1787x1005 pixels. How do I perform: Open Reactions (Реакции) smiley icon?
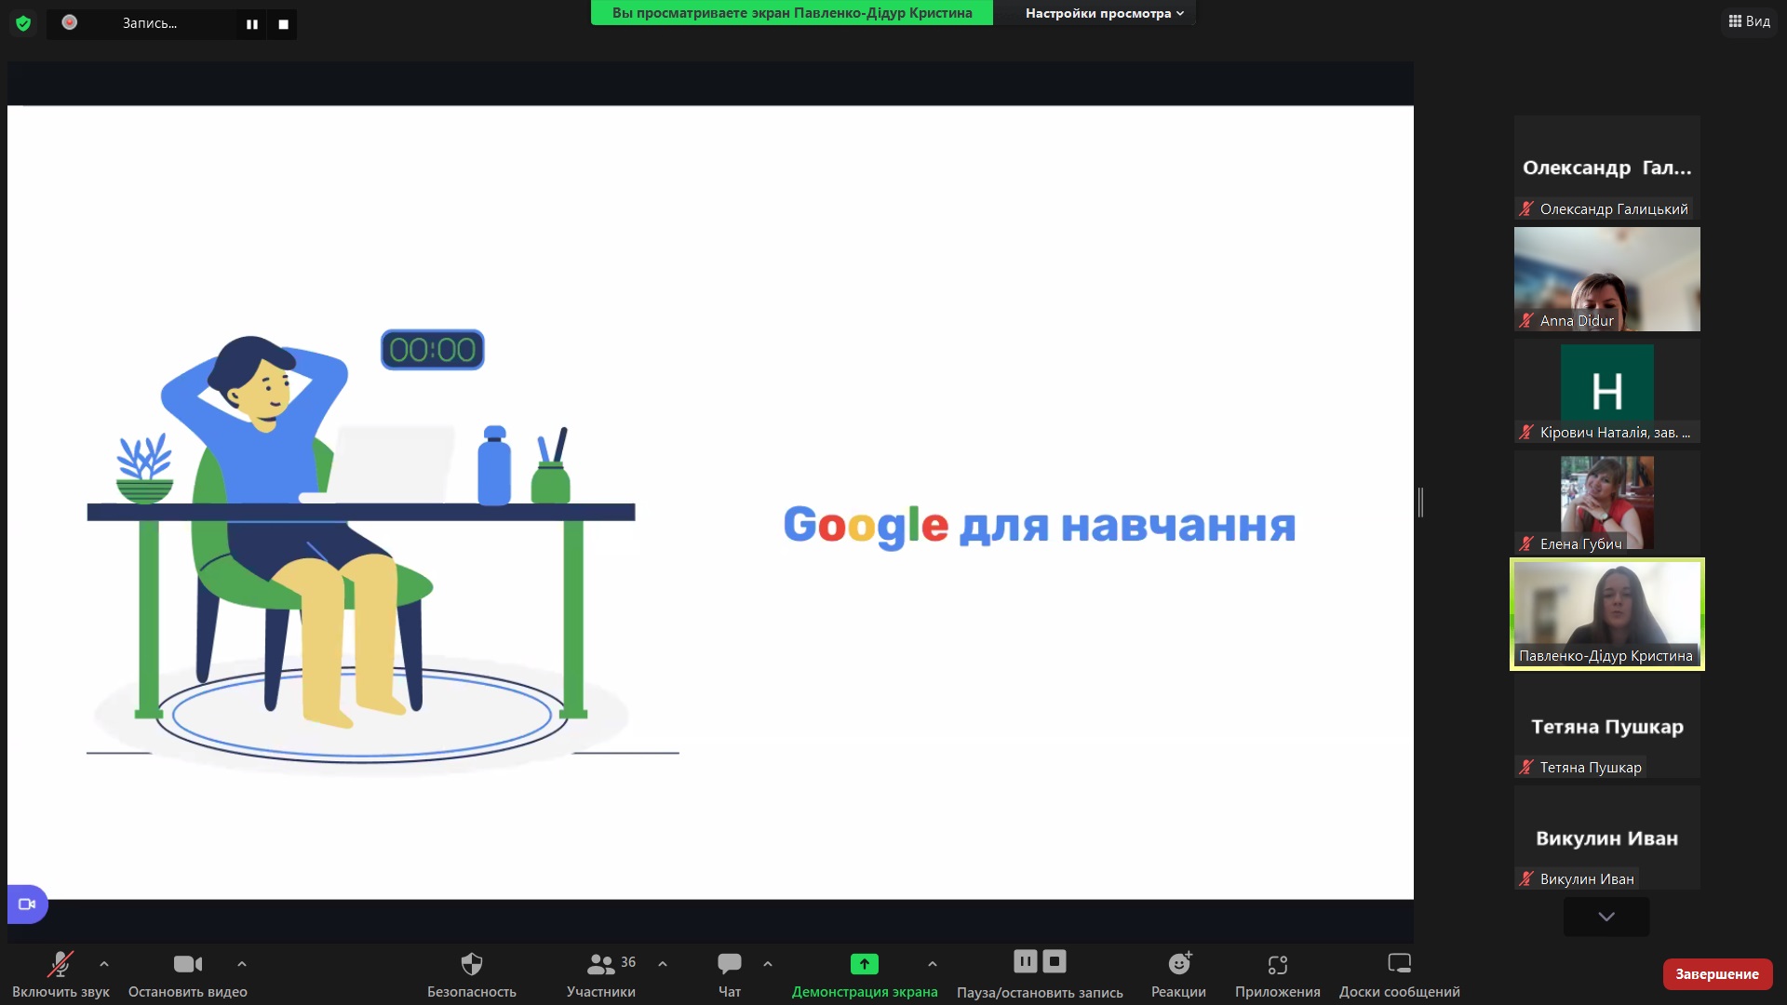point(1178,964)
